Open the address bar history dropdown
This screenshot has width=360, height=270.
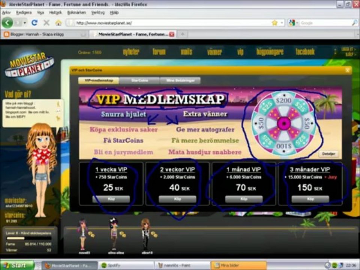pyautogui.click(x=282, y=23)
